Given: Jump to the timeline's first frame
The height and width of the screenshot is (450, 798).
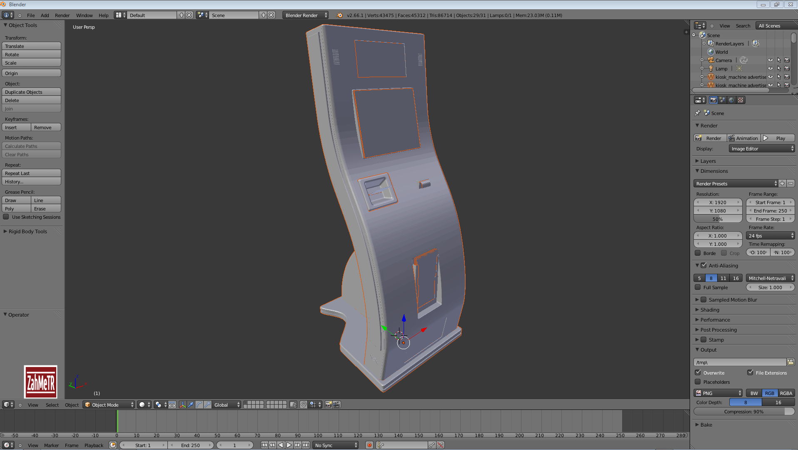Looking at the screenshot, I should point(264,445).
